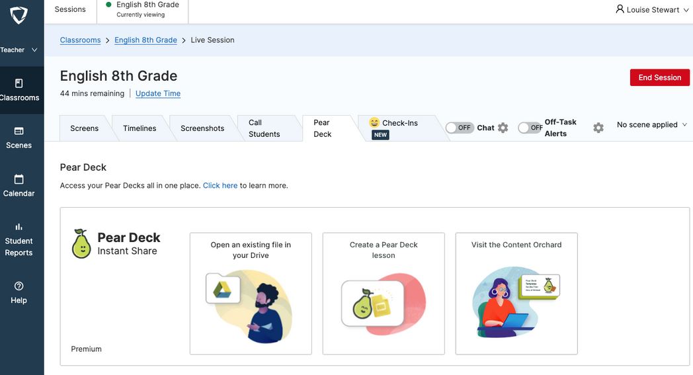Go to English 8th Grade breadcrumb
Image resolution: width=693 pixels, height=375 pixels.
146,40
